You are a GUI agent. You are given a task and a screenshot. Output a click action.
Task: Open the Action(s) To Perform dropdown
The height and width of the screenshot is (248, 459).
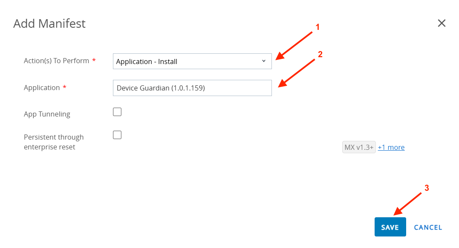click(192, 61)
